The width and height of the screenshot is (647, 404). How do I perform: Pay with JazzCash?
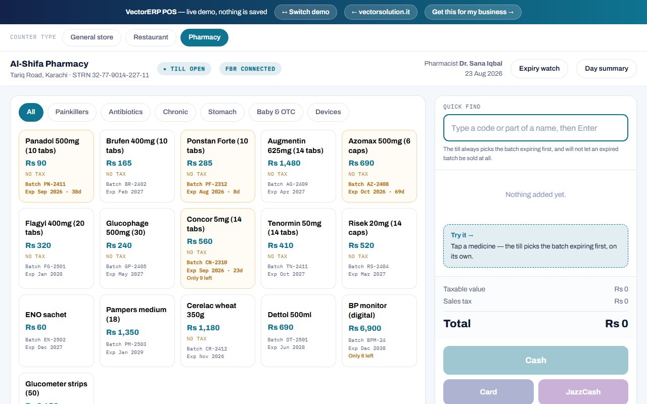pyautogui.click(x=583, y=392)
